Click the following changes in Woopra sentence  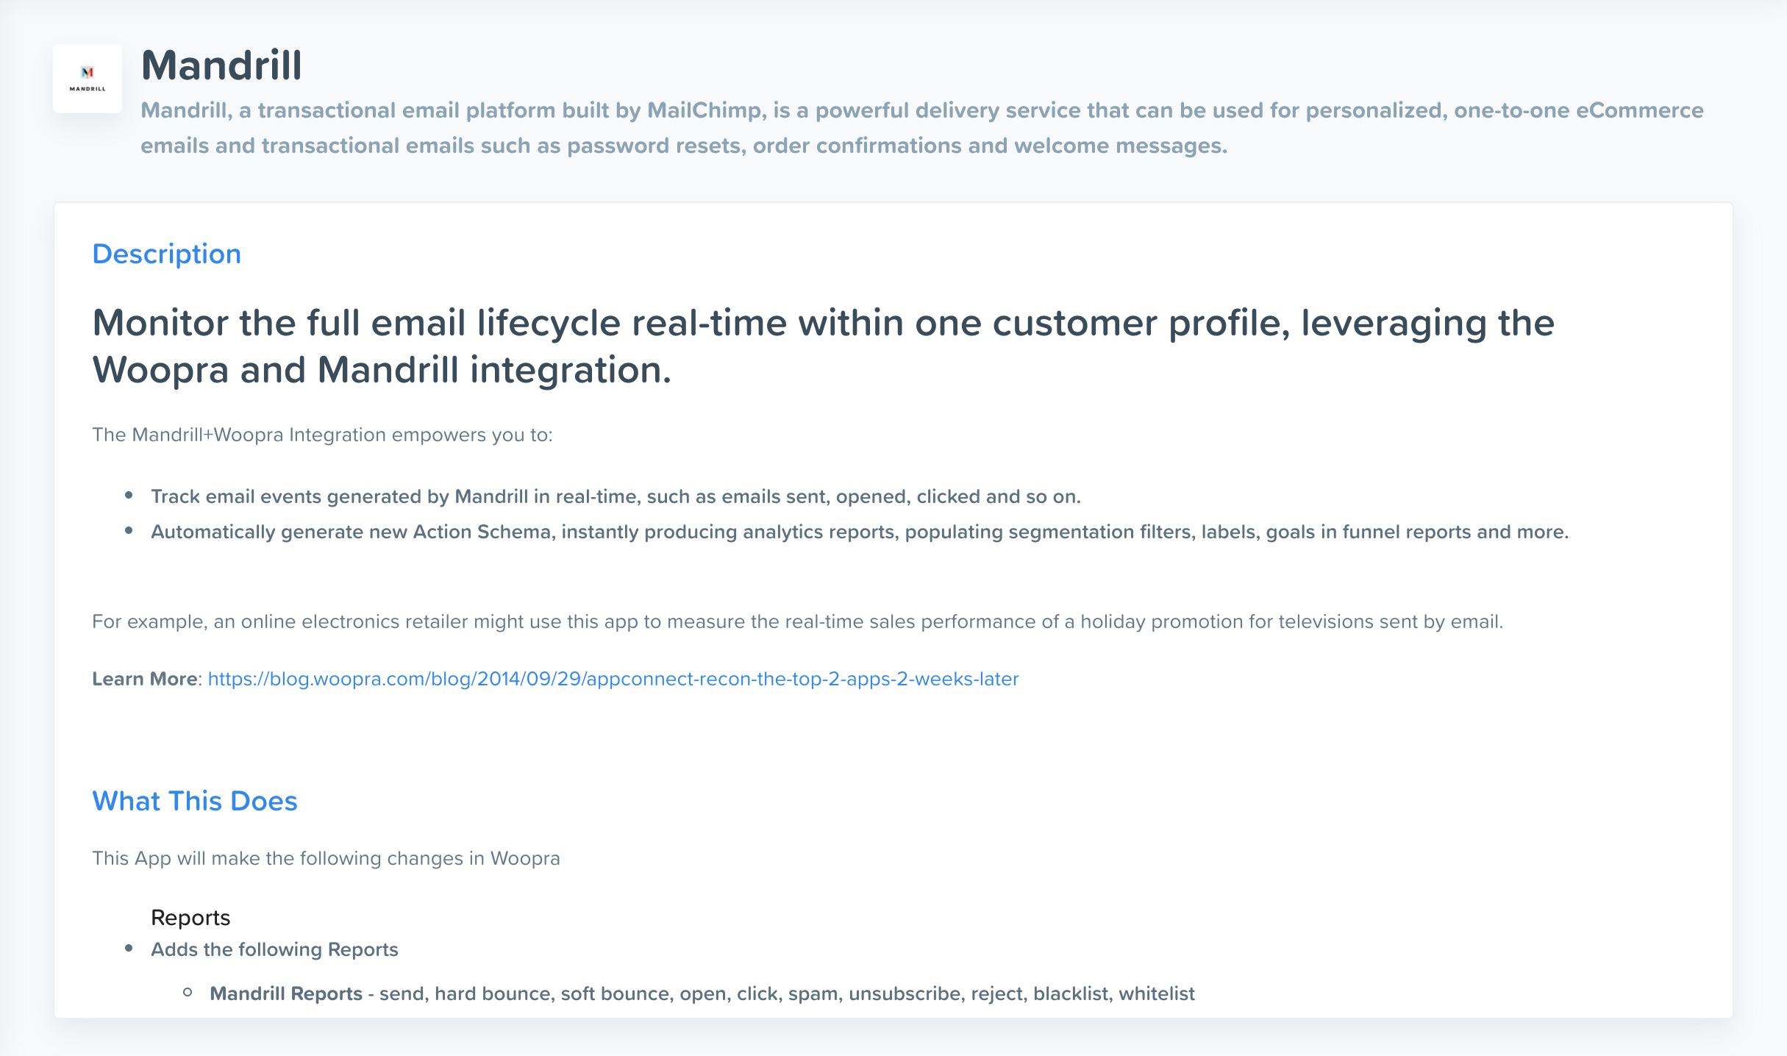(x=326, y=858)
